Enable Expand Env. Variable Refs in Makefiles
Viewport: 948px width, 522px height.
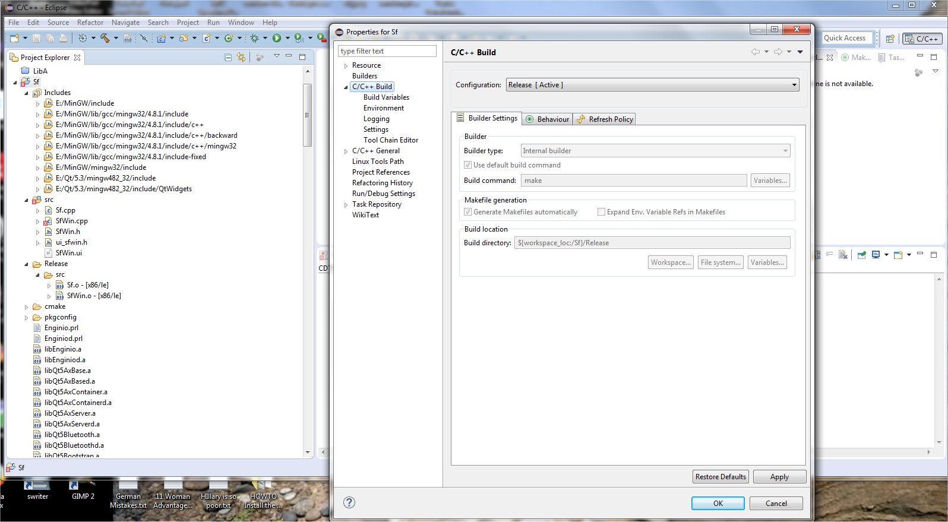(x=601, y=212)
